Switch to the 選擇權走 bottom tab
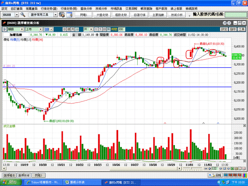 point(9,175)
